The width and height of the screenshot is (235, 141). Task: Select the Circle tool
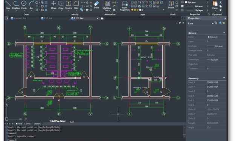pos(24,5)
